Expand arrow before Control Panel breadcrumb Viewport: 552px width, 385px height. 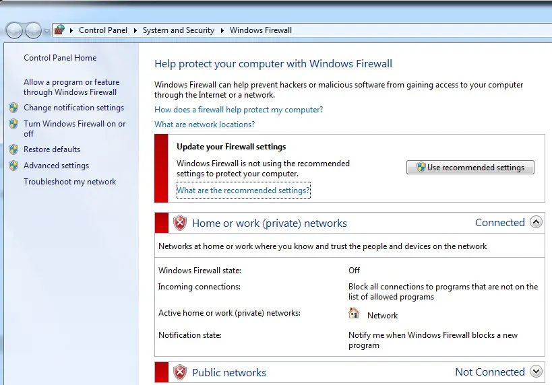tap(71, 30)
